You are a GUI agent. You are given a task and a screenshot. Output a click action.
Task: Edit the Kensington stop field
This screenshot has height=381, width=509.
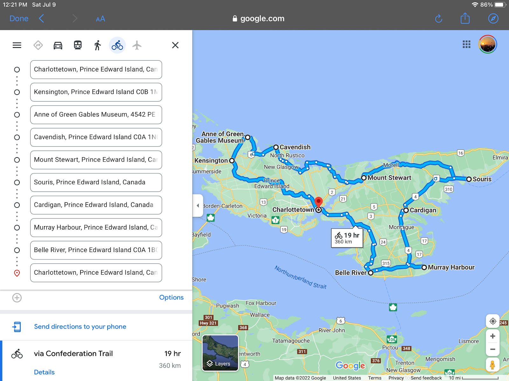click(96, 92)
